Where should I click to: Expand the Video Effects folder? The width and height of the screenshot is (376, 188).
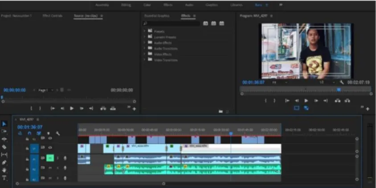tap(144, 54)
